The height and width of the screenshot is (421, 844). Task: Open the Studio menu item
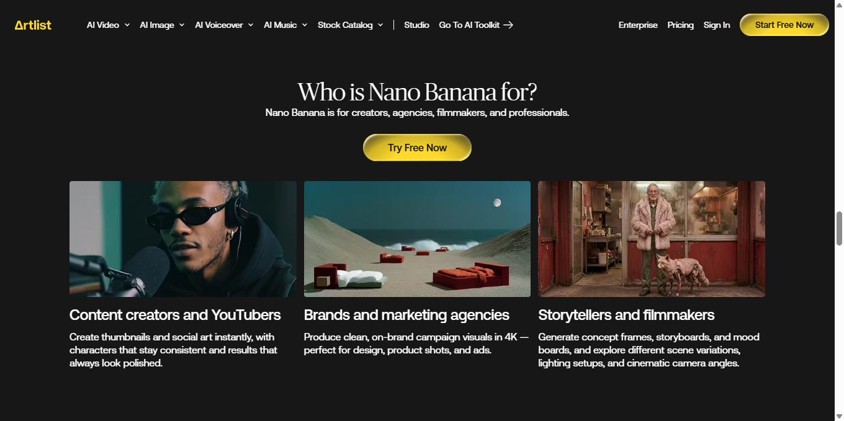click(x=416, y=25)
